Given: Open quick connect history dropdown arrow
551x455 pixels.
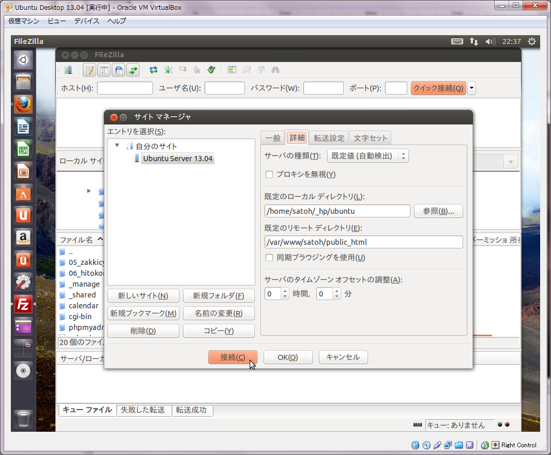Looking at the screenshot, I should pos(471,88).
